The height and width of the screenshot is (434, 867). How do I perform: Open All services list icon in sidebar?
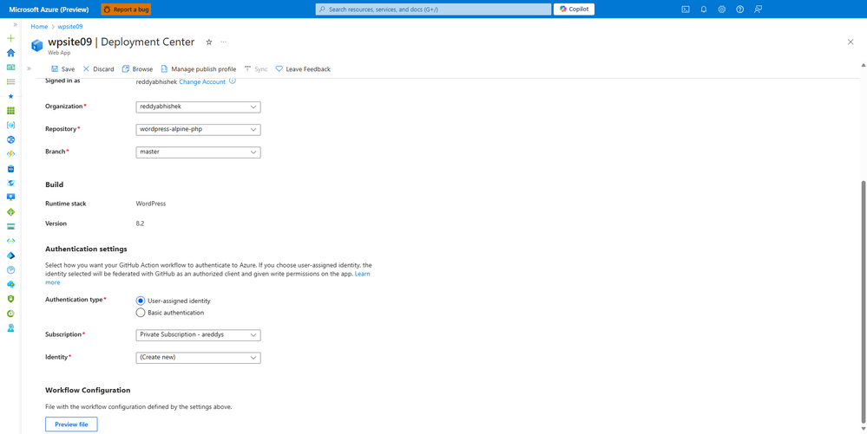point(10,81)
